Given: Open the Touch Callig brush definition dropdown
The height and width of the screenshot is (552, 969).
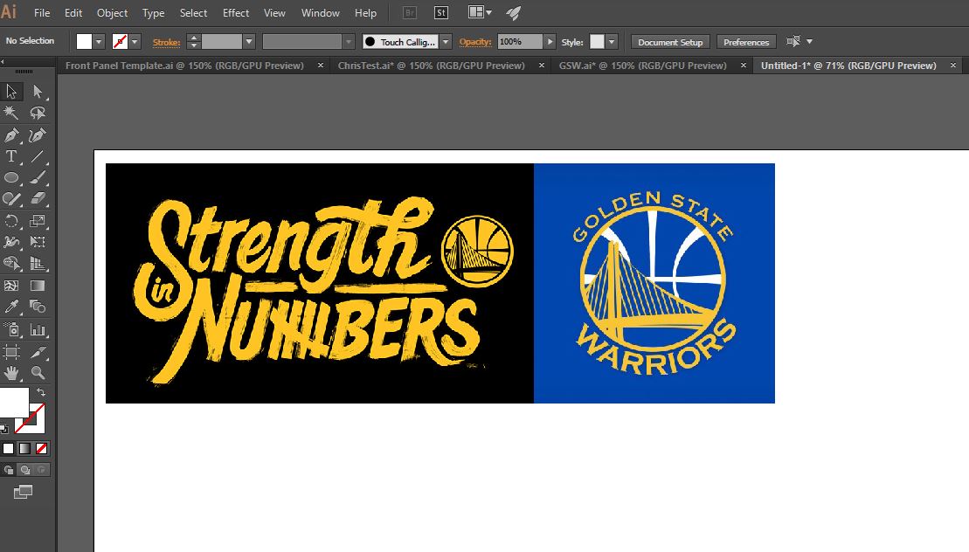Looking at the screenshot, I should (x=446, y=41).
